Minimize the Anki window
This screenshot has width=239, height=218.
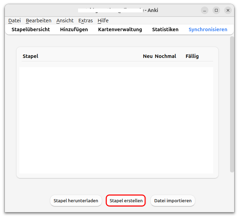pyautogui.click(x=205, y=10)
